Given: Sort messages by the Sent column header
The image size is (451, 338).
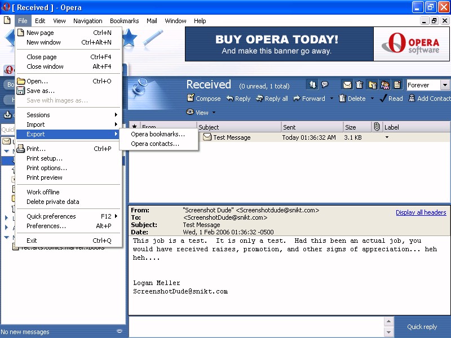Looking at the screenshot, I should 311,127.
